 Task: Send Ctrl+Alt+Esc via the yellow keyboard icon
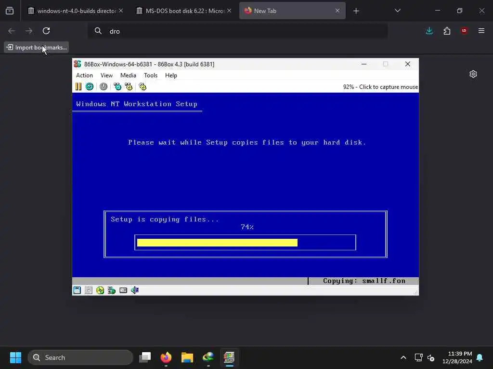pyautogui.click(x=129, y=86)
